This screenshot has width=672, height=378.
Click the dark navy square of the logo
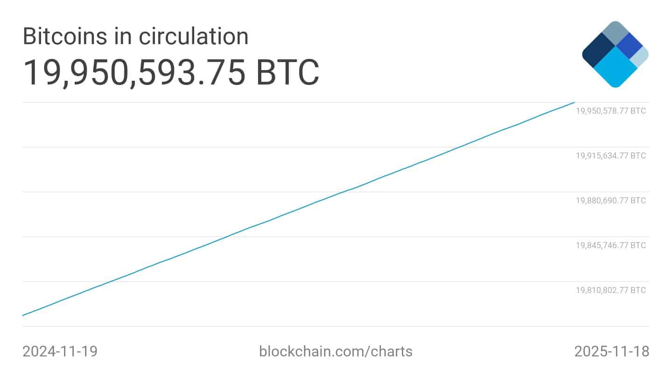(599, 51)
